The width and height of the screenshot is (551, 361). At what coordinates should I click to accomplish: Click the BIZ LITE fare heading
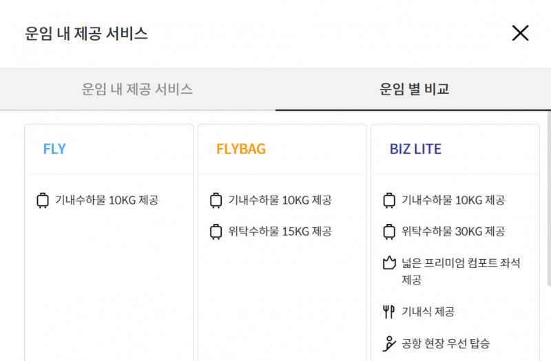[415, 149]
